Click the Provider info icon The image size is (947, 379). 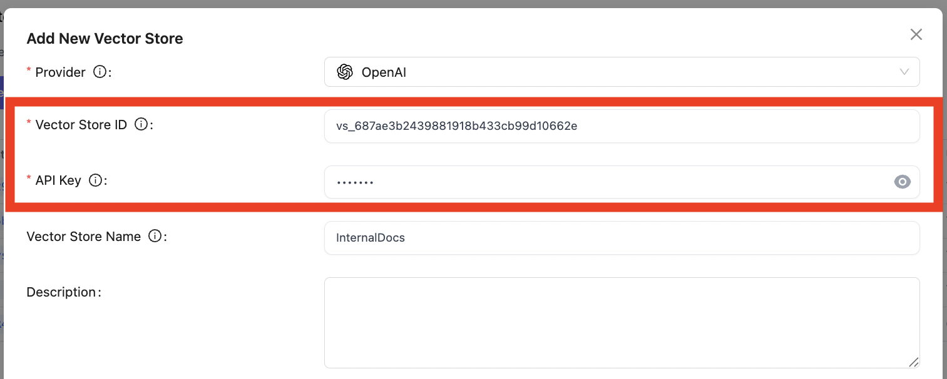coord(99,72)
